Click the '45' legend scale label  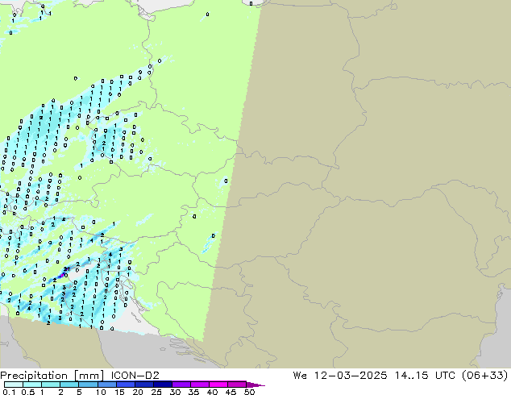[x=231, y=392]
